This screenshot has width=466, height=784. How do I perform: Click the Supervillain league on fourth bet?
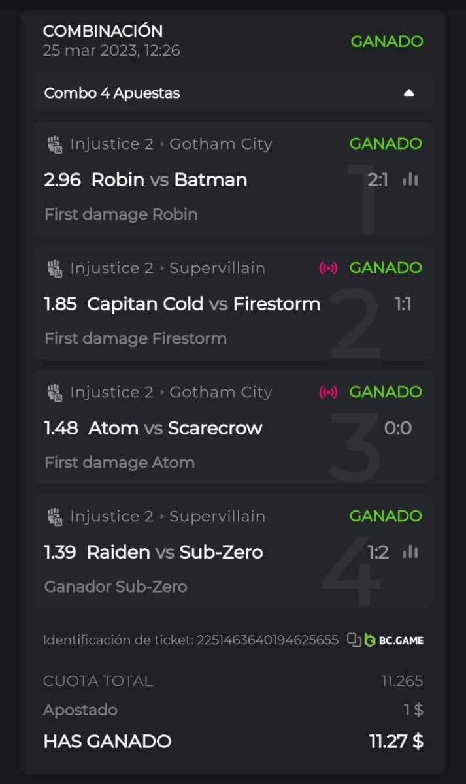tap(217, 516)
